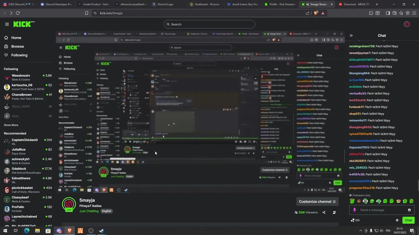Image resolution: width=419 pixels, height=235 pixels.
Task: Reload the page
Action: click(x=18, y=13)
